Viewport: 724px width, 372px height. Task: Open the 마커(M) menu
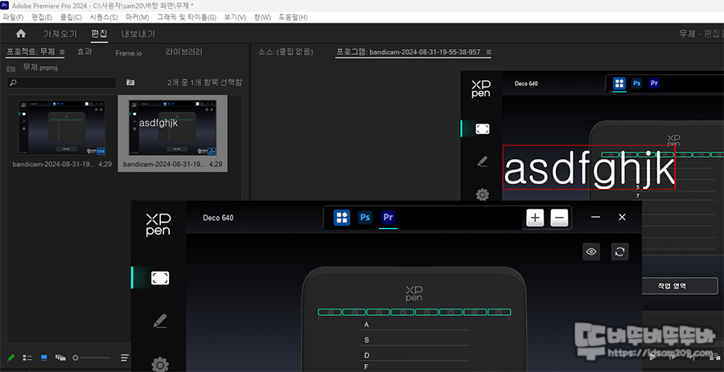(x=137, y=18)
